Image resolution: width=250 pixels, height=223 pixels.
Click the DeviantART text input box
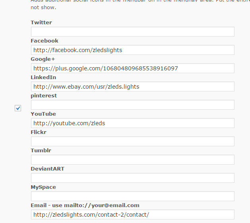(x=132, y=178)
